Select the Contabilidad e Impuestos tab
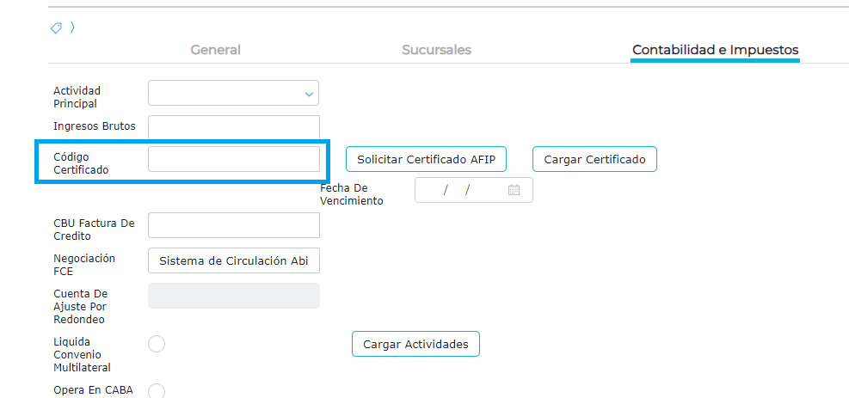Image resolution: width=849 pixels, height=398 pixels. (715, 50)
